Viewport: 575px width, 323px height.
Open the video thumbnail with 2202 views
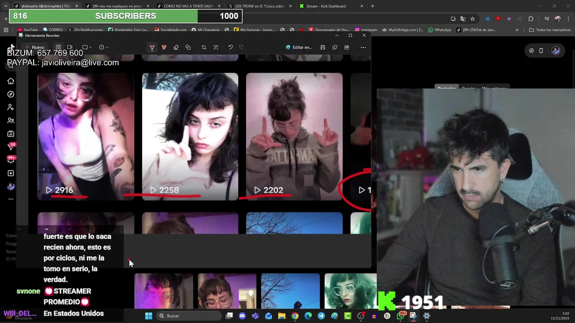coord(294,136)
